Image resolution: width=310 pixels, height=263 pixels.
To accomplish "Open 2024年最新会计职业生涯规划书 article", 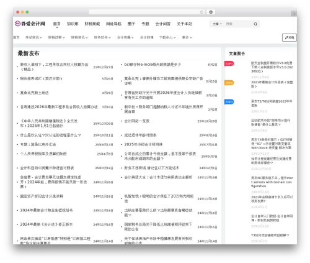I will pyautogui.click(x=46, y=210).
